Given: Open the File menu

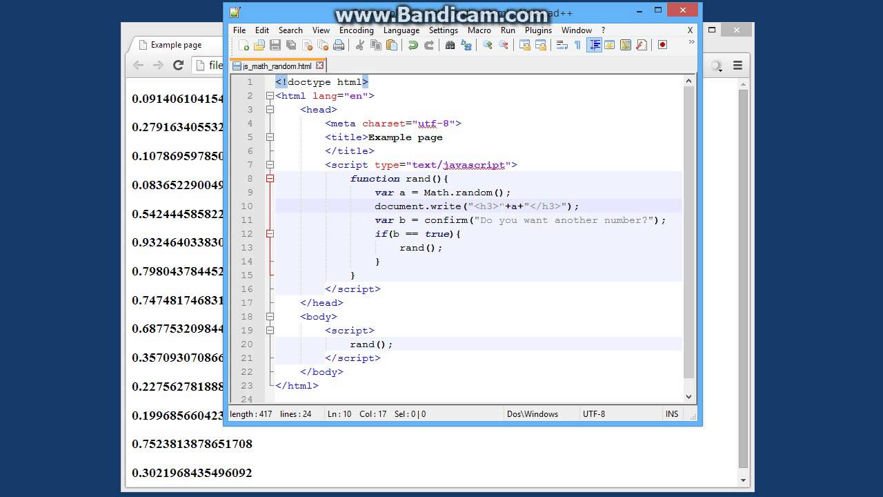Looking at the screenshot, I should click(x=239, y=30).
